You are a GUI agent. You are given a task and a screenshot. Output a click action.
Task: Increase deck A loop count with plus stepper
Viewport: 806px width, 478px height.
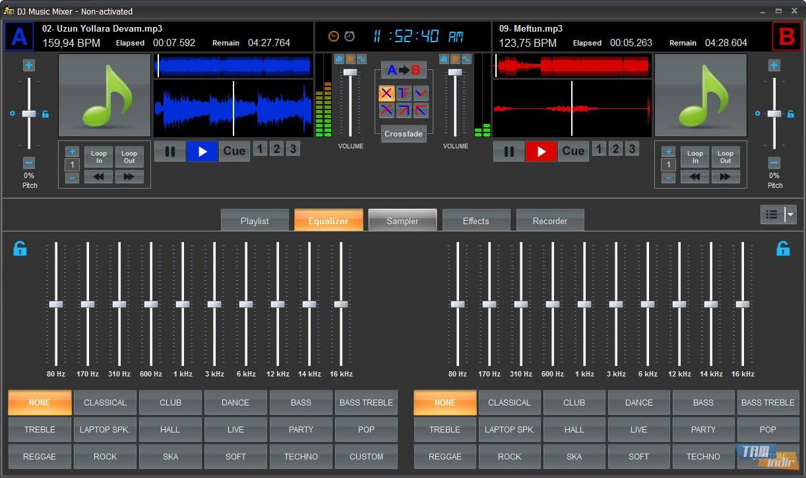click(x=73, y=152)
